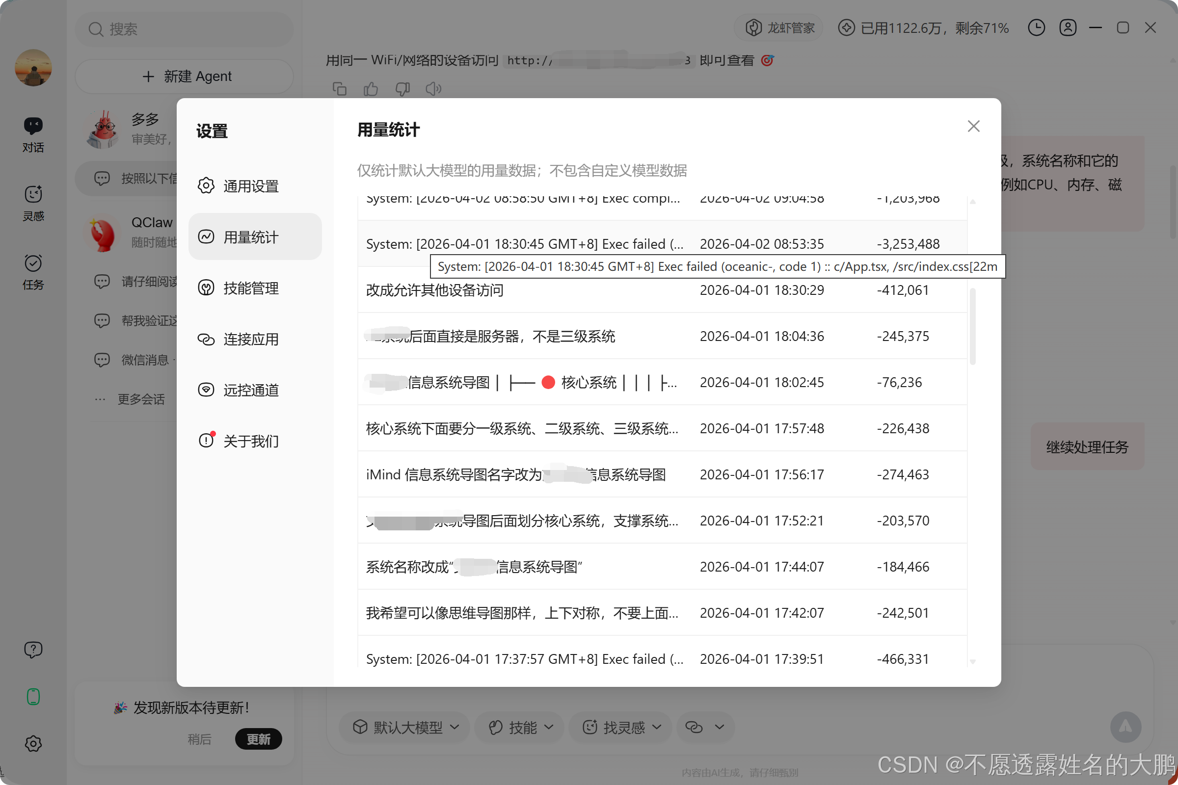Open the 默认大模型 model dropdown
This screenshot has height=785, width=1178.
pos(404,727)
